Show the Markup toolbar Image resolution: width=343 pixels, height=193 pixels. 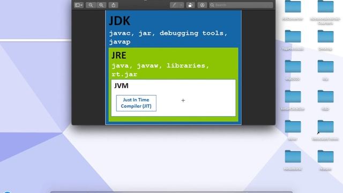tap(202, 5)
